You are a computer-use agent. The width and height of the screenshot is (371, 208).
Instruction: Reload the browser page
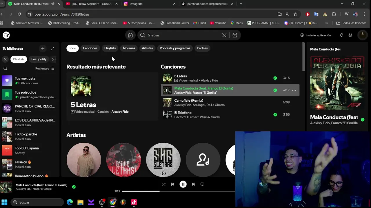click(x=19, y=14)
